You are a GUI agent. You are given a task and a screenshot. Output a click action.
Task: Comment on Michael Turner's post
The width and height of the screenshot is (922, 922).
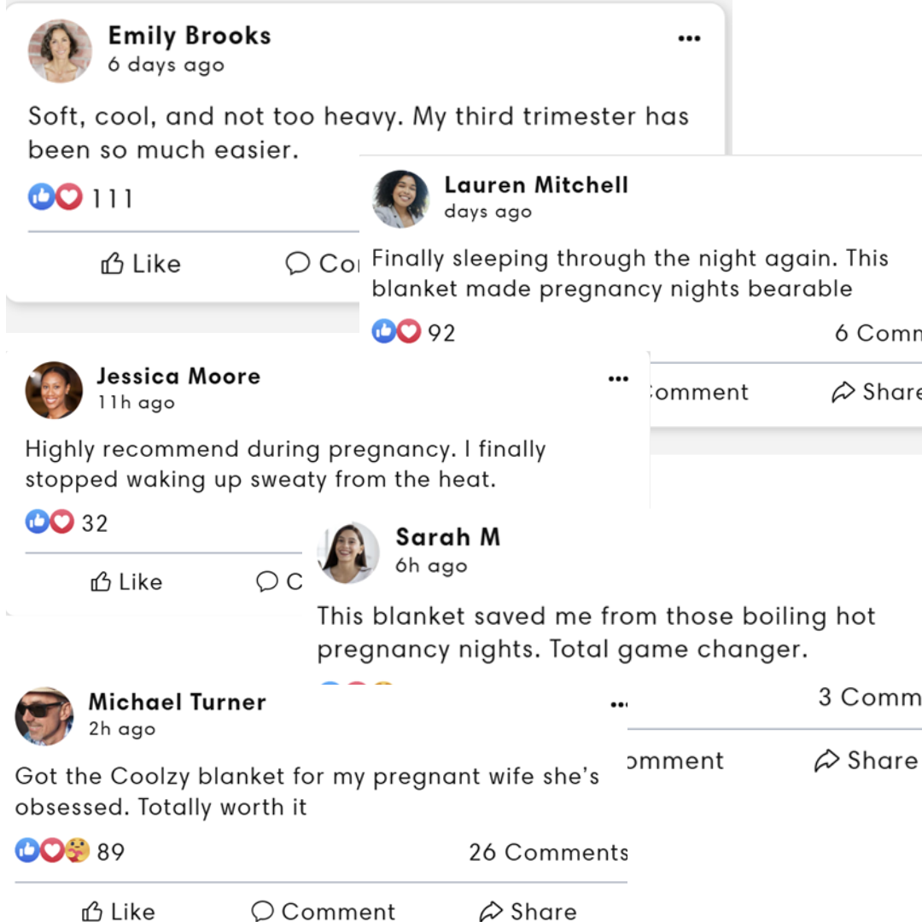click(x=323, y=911)
